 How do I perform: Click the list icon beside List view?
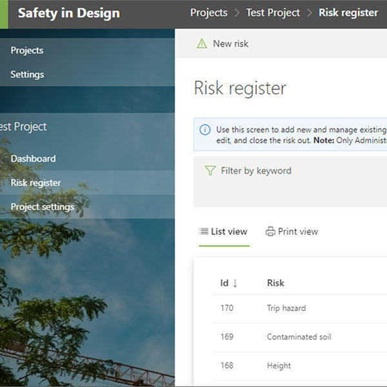(x=203, y=232)
